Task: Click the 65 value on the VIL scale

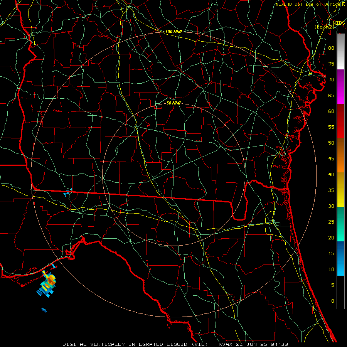Action: [331, 95]
